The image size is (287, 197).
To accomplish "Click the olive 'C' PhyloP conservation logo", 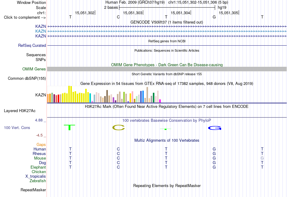I will pos(119,128).
